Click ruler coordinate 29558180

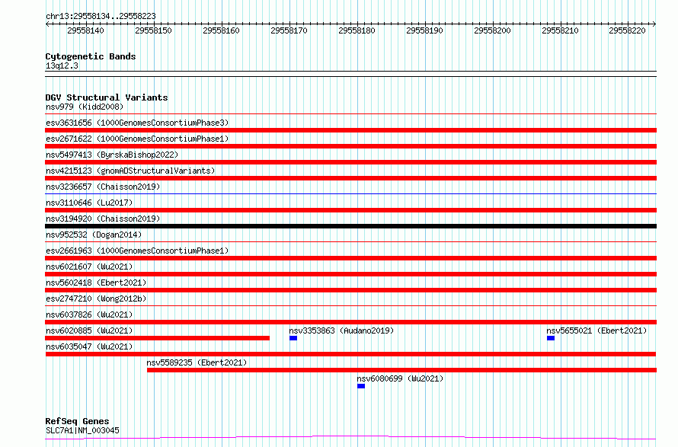357,30
